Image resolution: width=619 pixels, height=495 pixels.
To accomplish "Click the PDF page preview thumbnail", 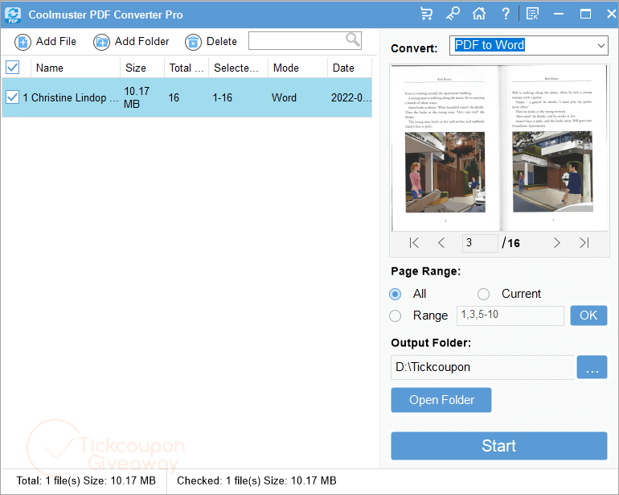I will click(x=499, y=148).
